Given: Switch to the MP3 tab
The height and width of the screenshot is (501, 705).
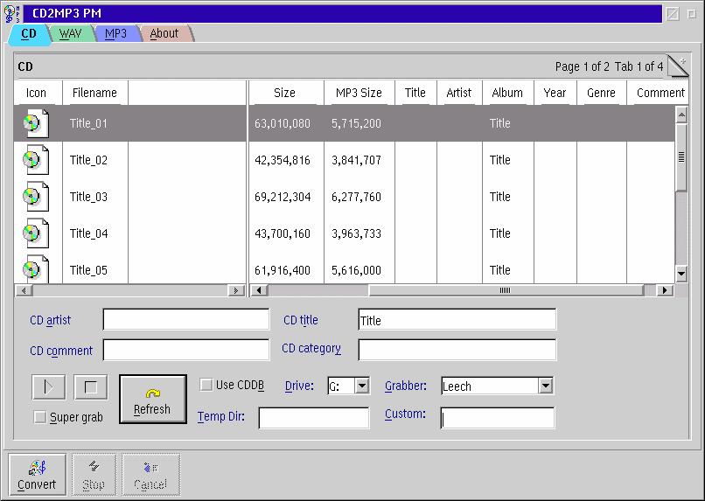Looking at the screenshot, I should point(115,34).
